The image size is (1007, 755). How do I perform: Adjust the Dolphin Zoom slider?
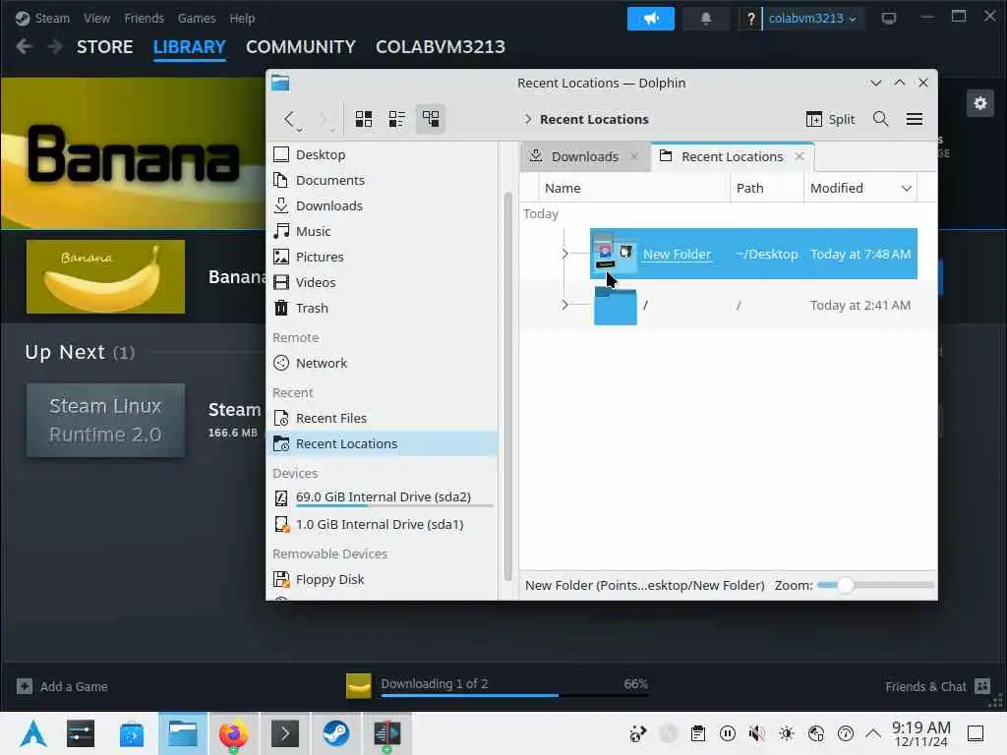(874, 586)
